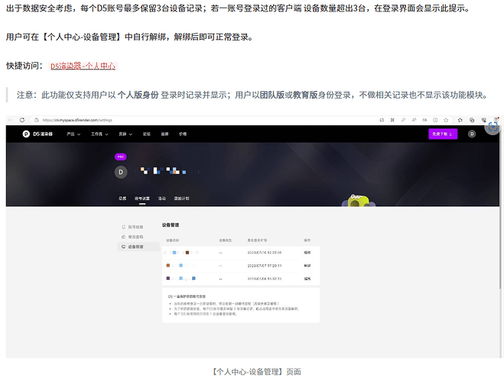Open 画廊 in the D5 navbar

pos(164,134)
